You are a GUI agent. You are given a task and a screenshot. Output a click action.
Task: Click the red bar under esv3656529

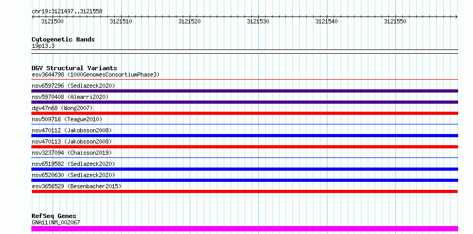point(244,191)
